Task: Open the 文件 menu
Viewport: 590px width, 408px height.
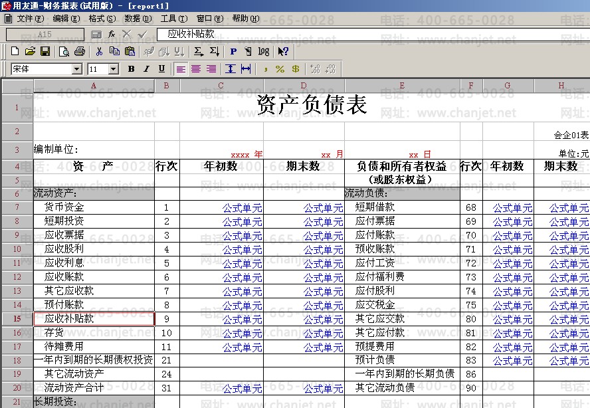Action: point(29,18)
